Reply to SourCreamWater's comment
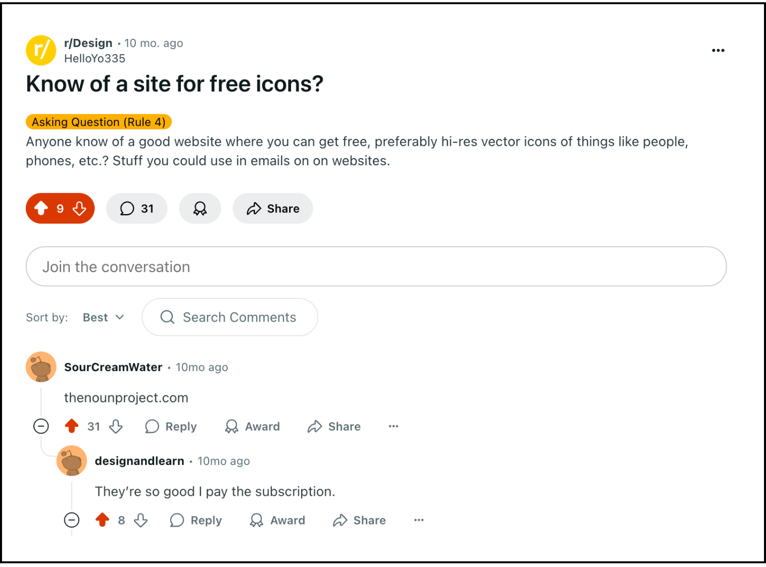Screen dimensions: 766x567 [171, 427]
